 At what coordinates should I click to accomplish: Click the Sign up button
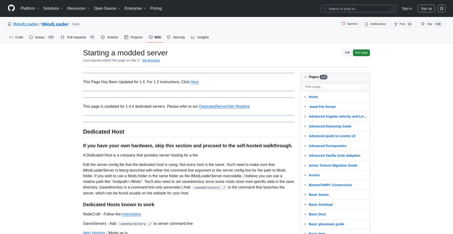(x=426, y=8)
